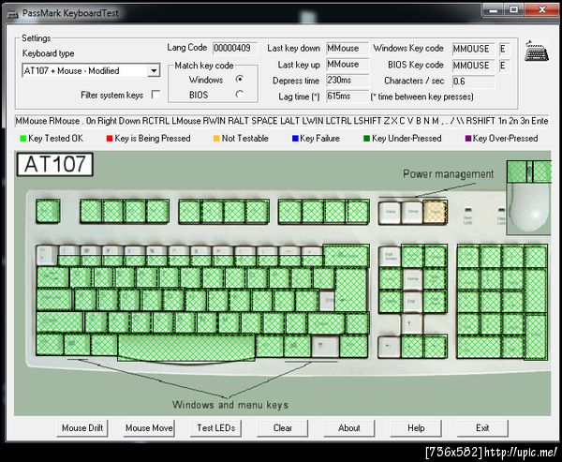Click the Mouse Move button

[149, 428]
